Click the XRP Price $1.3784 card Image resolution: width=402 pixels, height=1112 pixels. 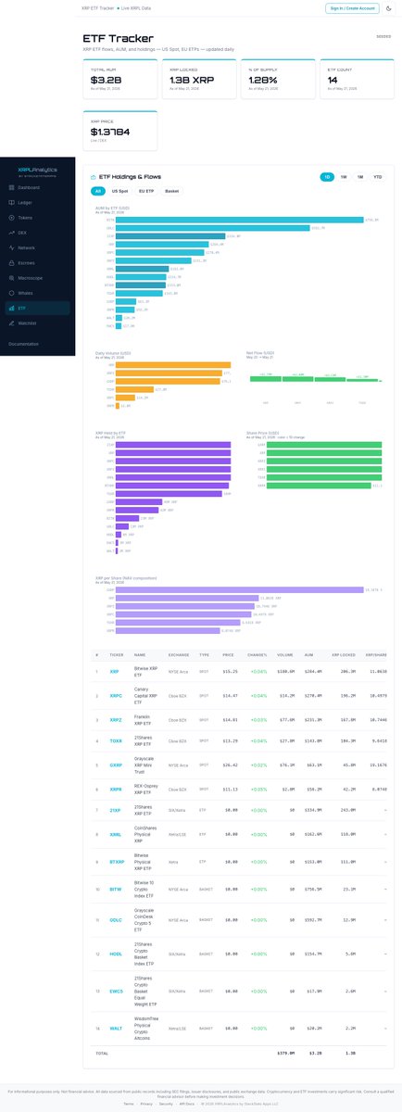click(119, 130)
